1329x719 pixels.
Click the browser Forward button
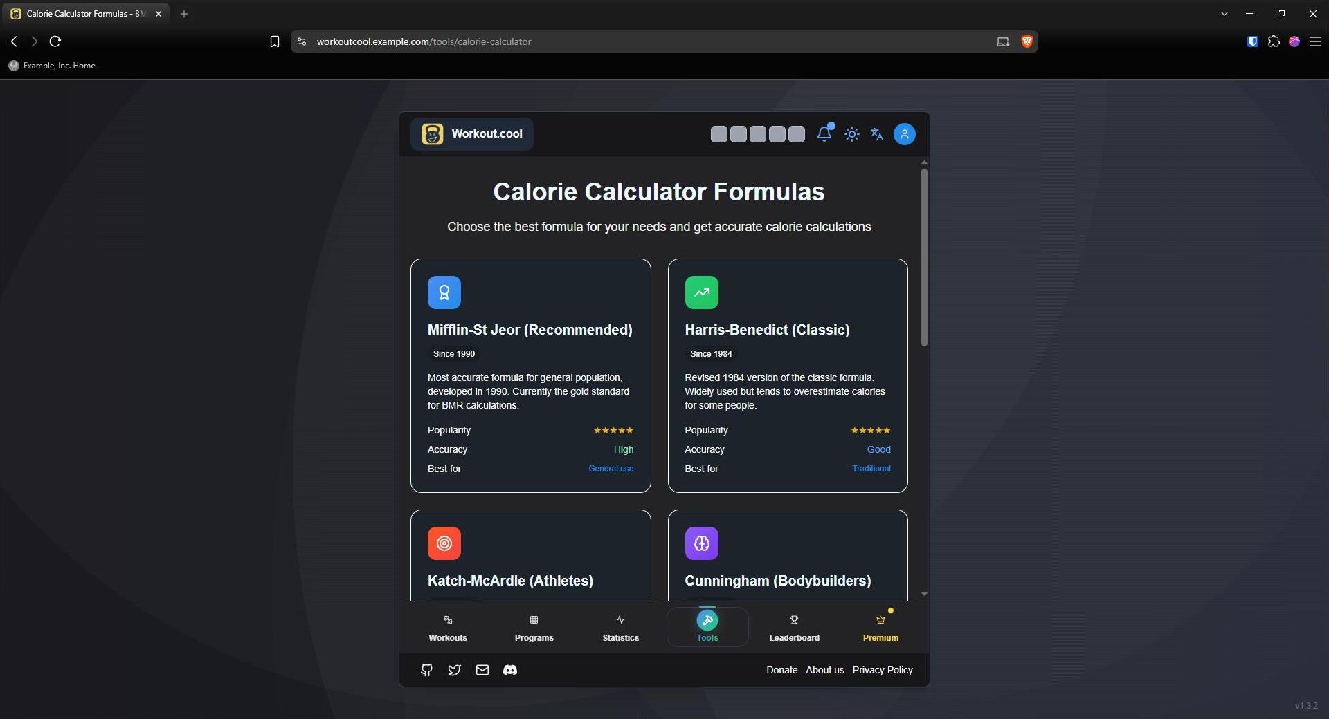pyautogui.click(x=35, y=41)
